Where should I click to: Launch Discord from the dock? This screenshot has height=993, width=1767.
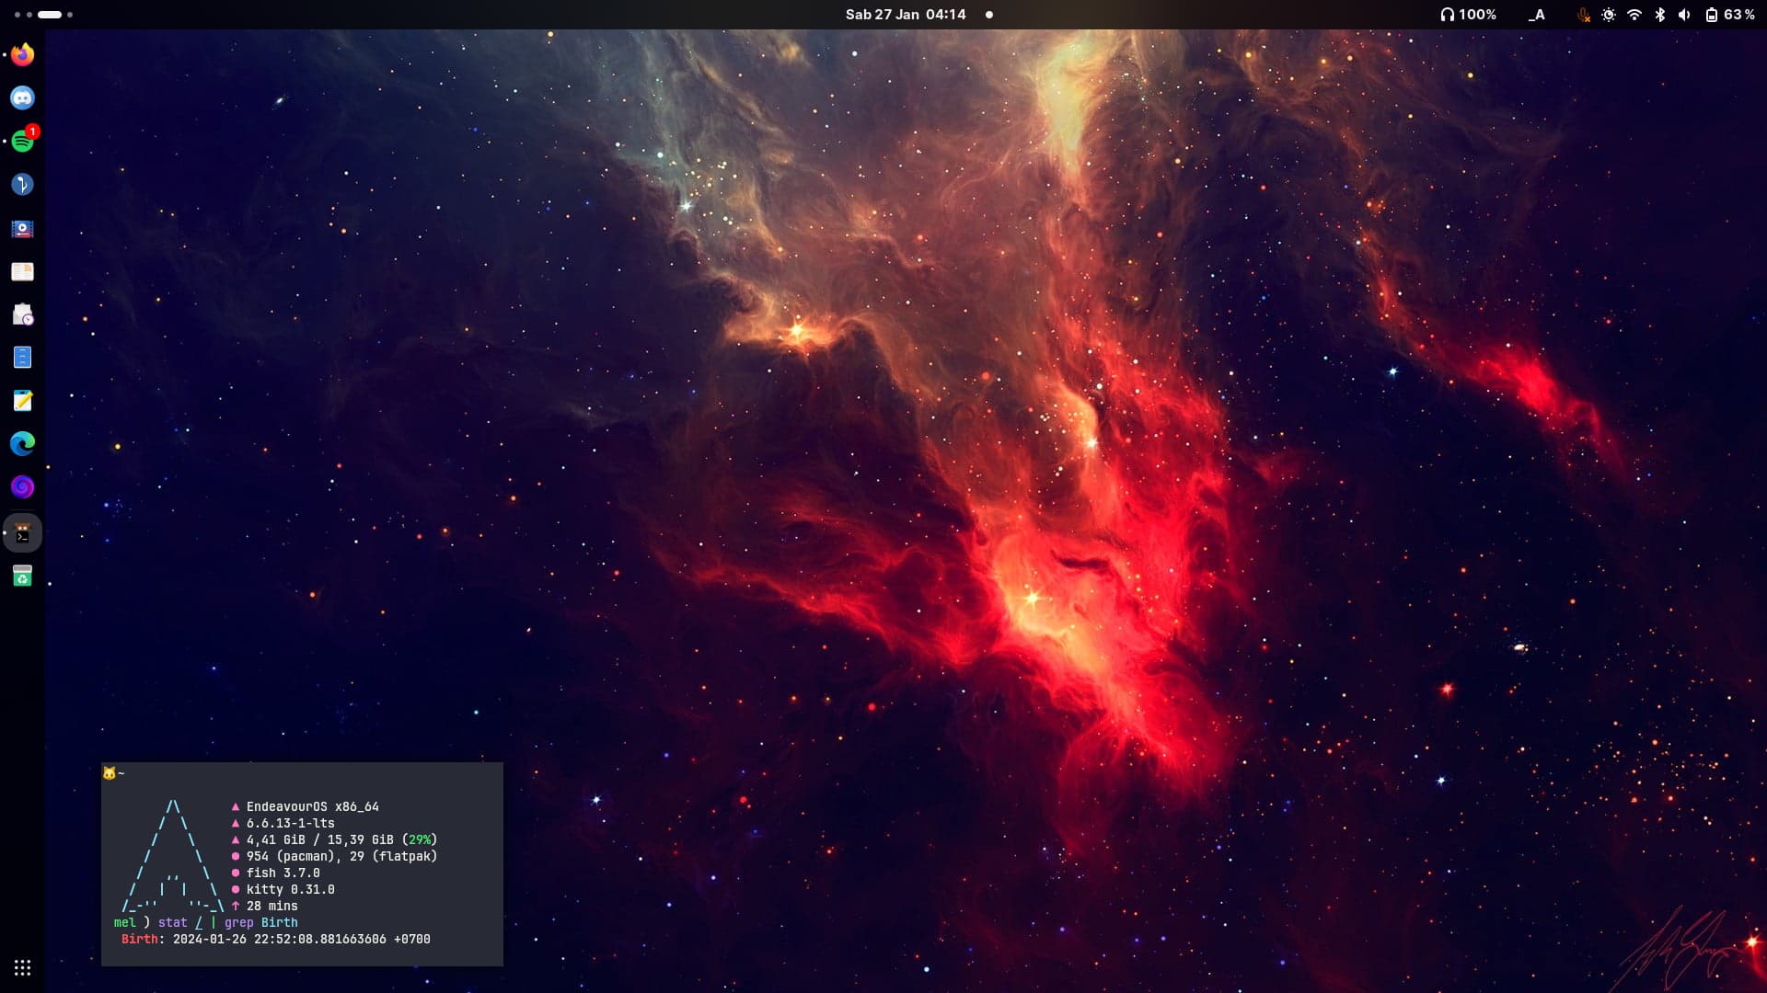point(22,97)
